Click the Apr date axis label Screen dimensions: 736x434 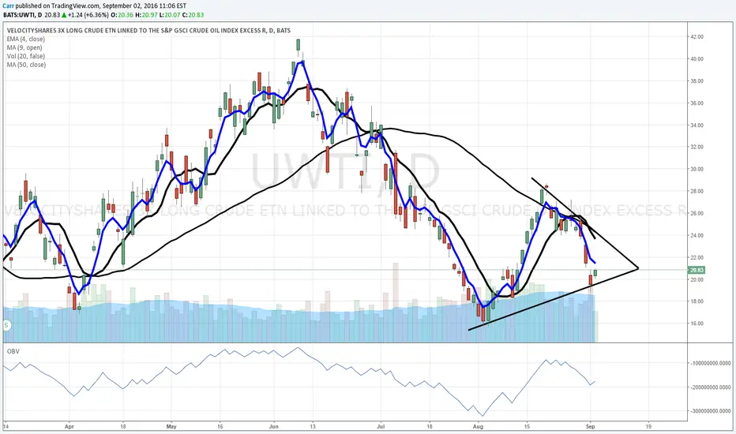tap(69, 427)
